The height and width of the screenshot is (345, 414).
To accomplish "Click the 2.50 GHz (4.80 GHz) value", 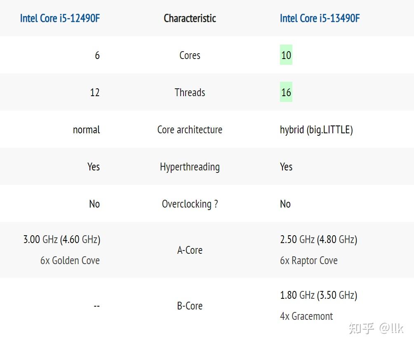I will click(x=318, y=239).
